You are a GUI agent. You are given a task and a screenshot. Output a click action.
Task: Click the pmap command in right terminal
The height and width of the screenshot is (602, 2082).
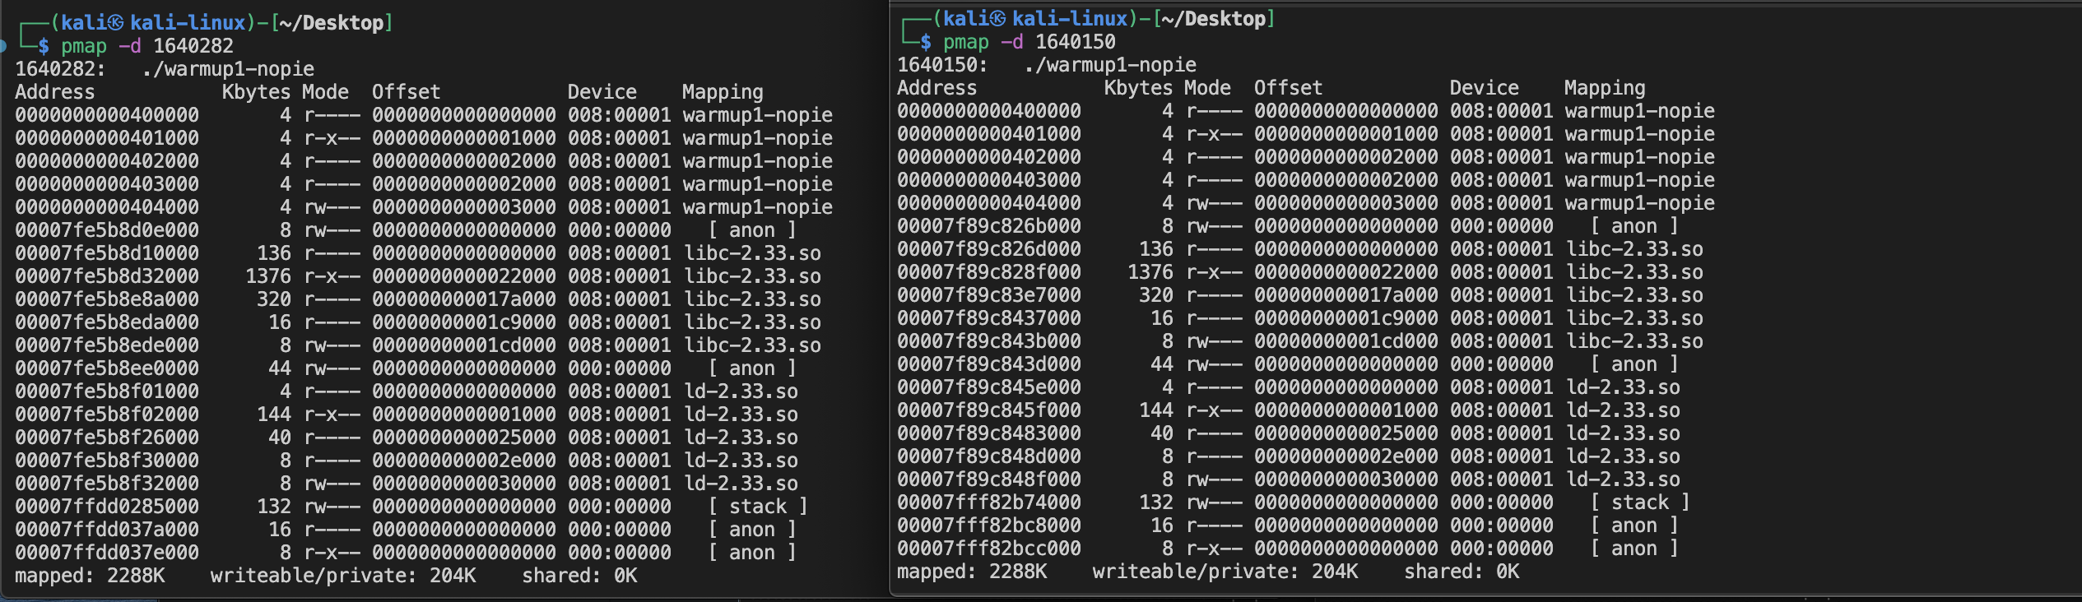(965, 42)
